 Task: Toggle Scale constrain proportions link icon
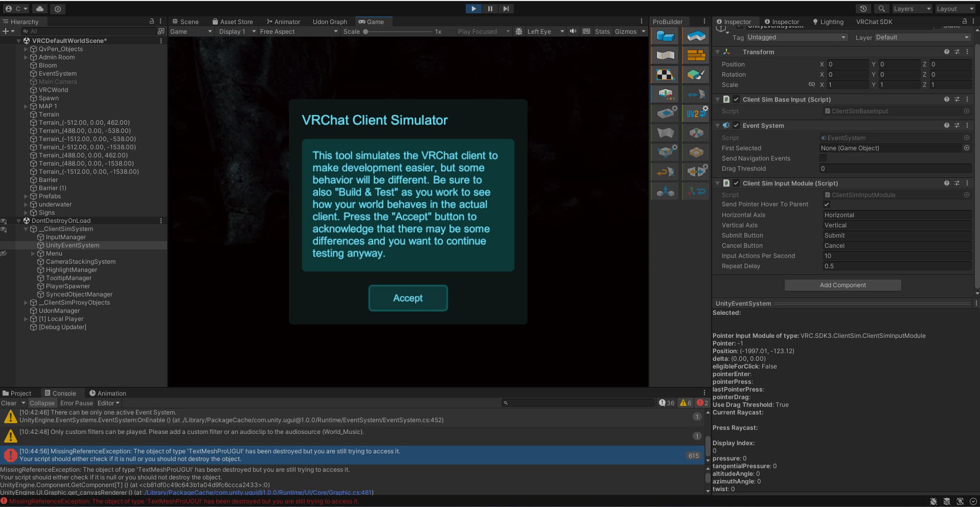[811, 85]
